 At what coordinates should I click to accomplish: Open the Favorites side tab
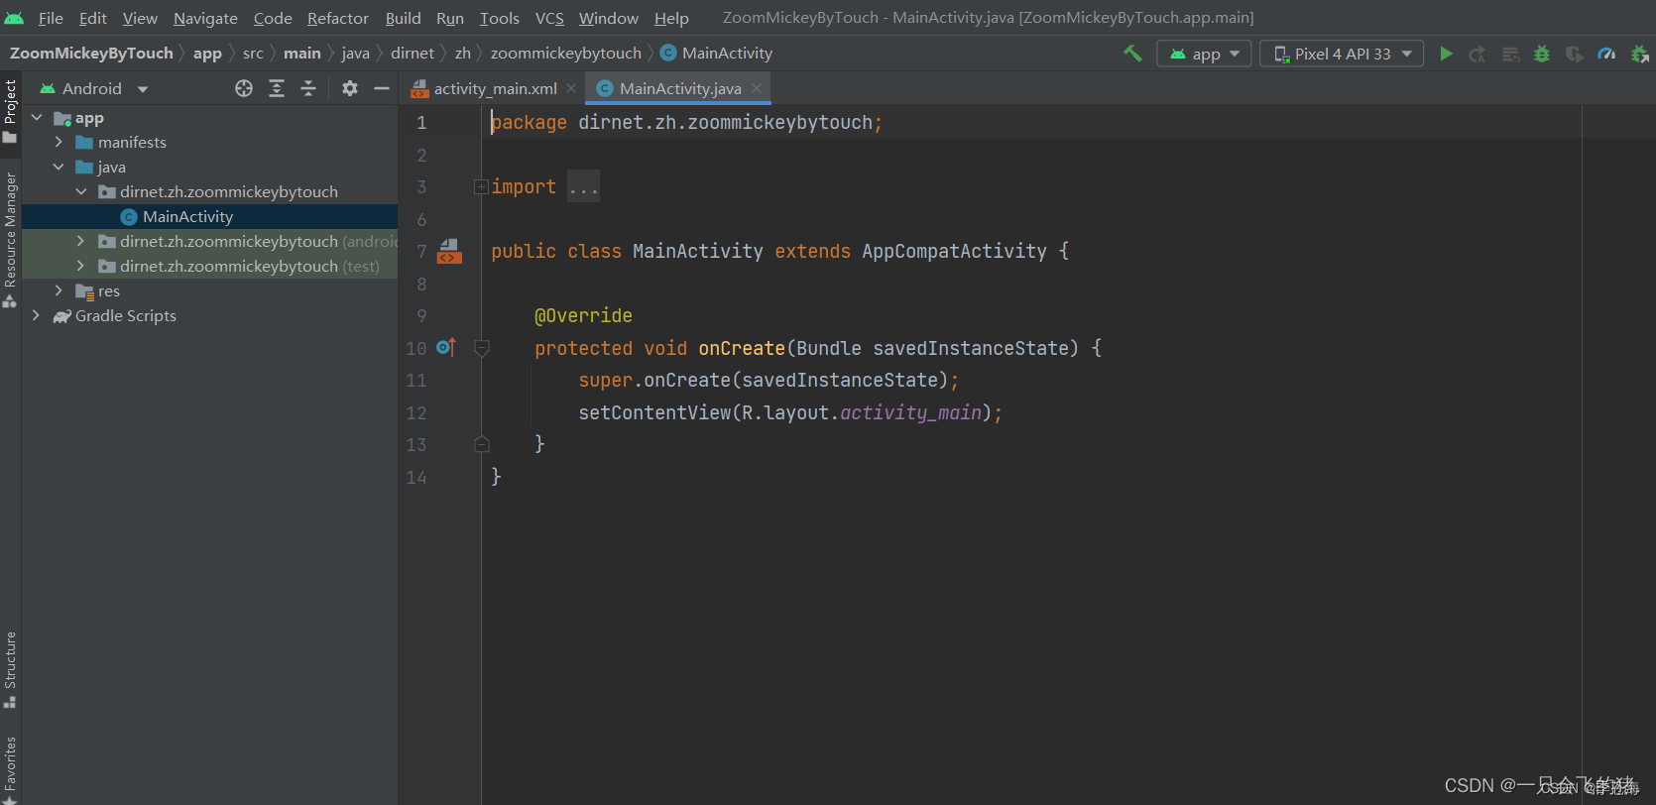(x=10, y=768)
